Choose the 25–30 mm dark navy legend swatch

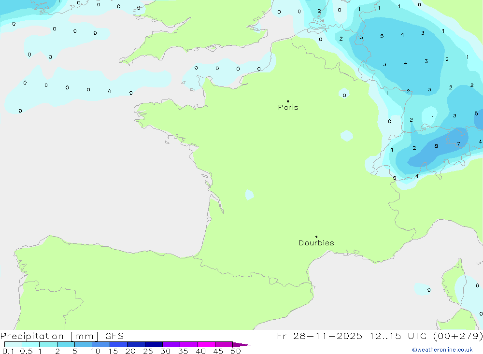pos(154,344)
